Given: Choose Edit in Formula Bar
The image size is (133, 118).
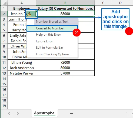Looking at the screenshot, I should tap(49, 48).
